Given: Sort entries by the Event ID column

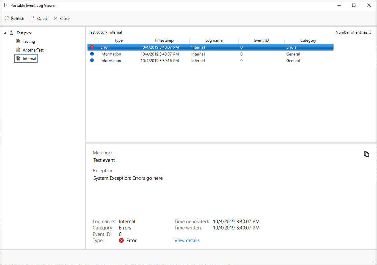Looking at the screenshot, I should 261,40.
